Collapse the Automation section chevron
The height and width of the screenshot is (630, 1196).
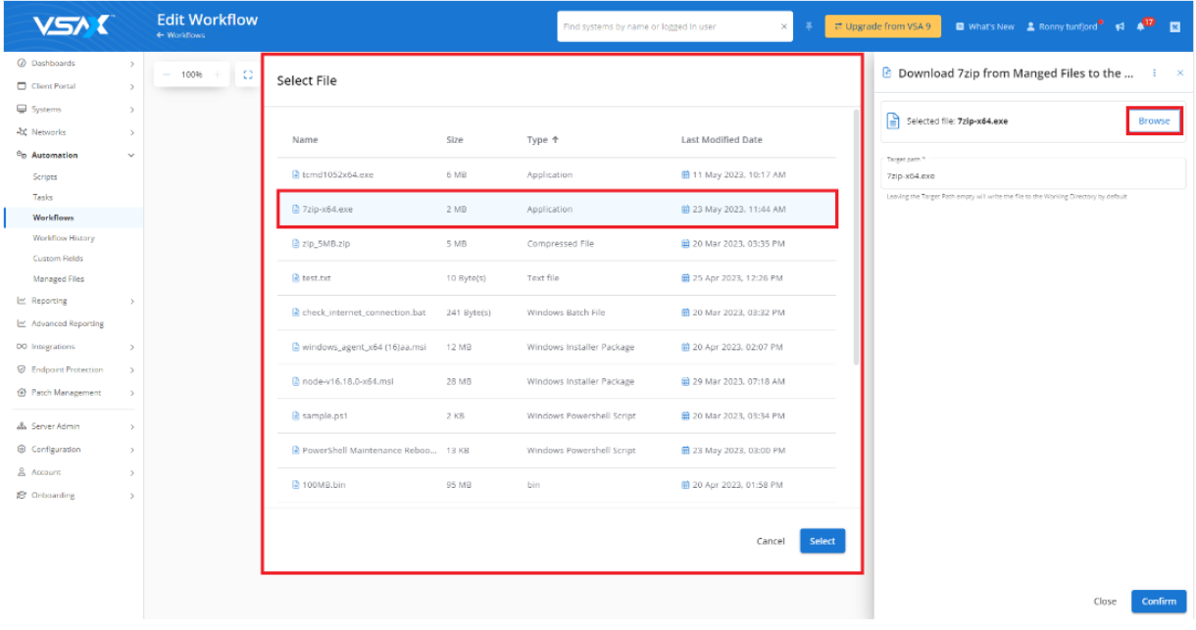(131, 155)
